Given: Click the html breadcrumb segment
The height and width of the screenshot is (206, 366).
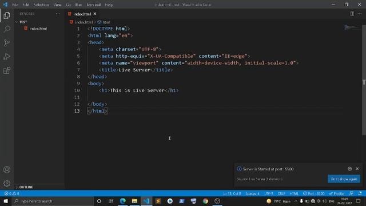Looking at the screenshot, I should (106, 22).
